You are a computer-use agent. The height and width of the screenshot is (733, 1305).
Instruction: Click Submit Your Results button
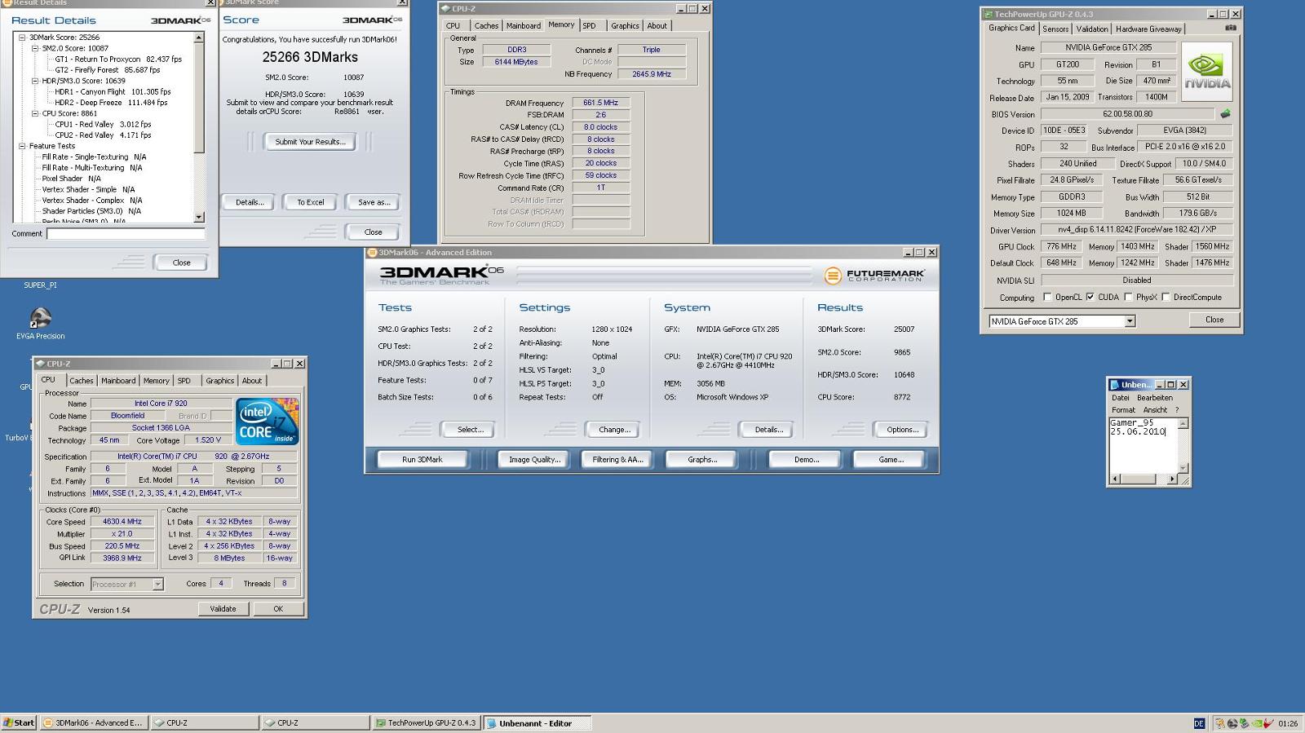click(x=310, y=142)
